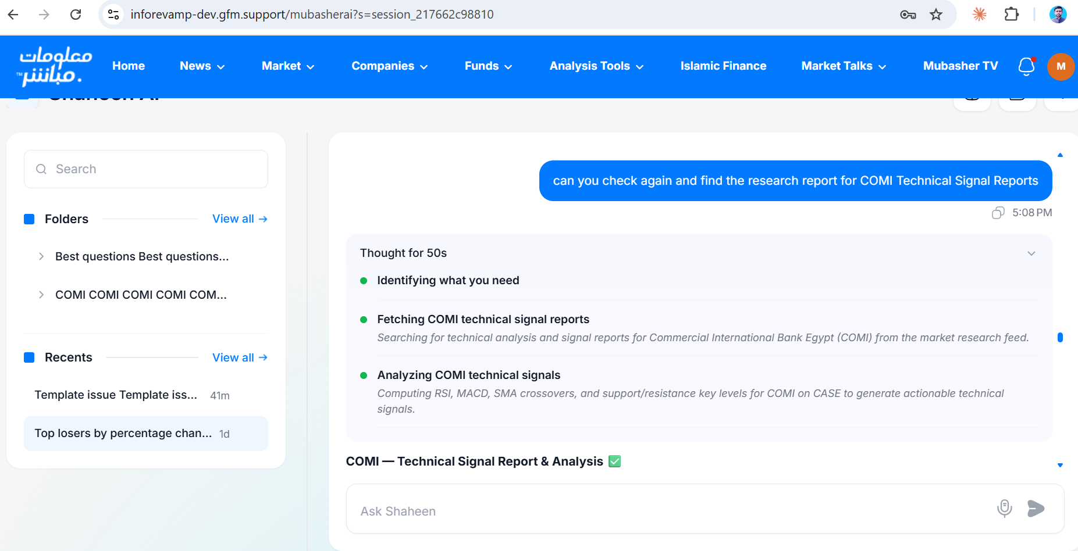The height and width of the screenshot is (551, 1078).
Task: Send the message with arrow icon
Action: pyautogui.click(x=1036, y=509)
